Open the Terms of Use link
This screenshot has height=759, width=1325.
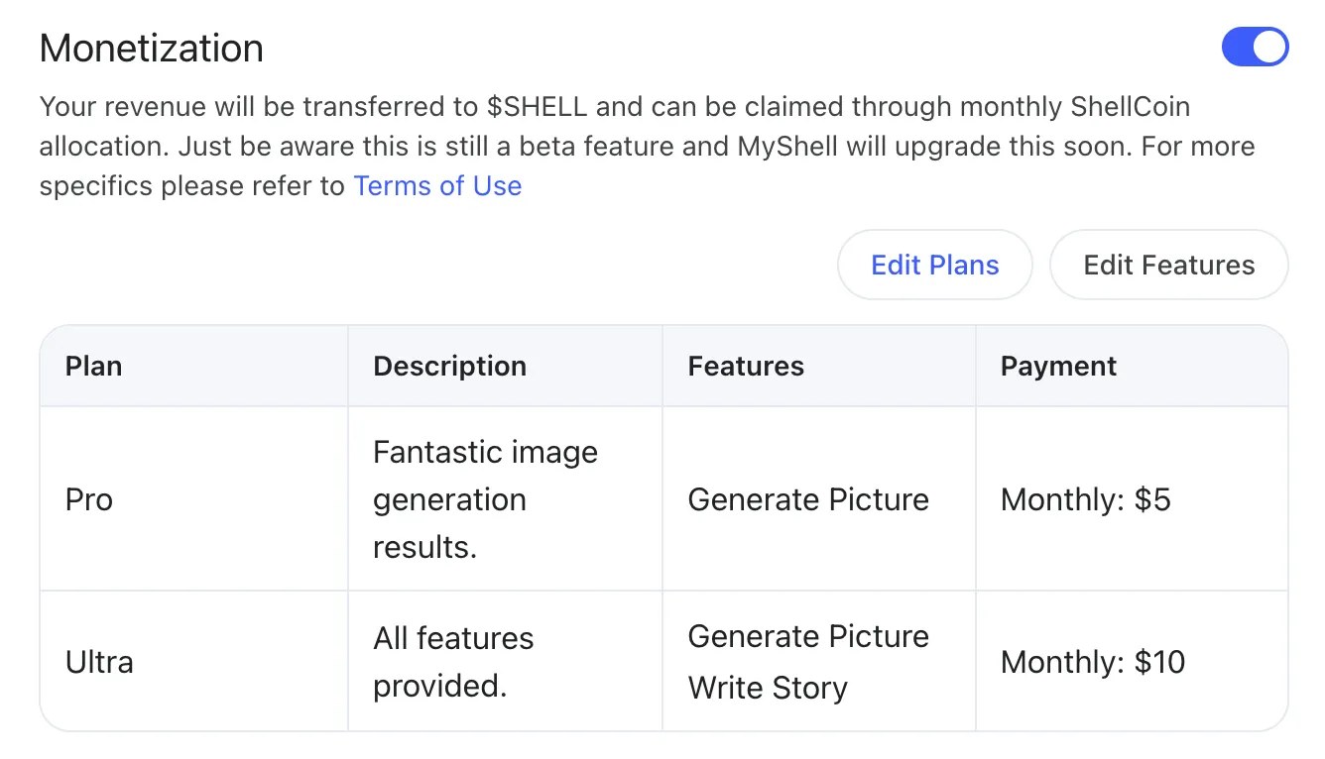(437, 185)
